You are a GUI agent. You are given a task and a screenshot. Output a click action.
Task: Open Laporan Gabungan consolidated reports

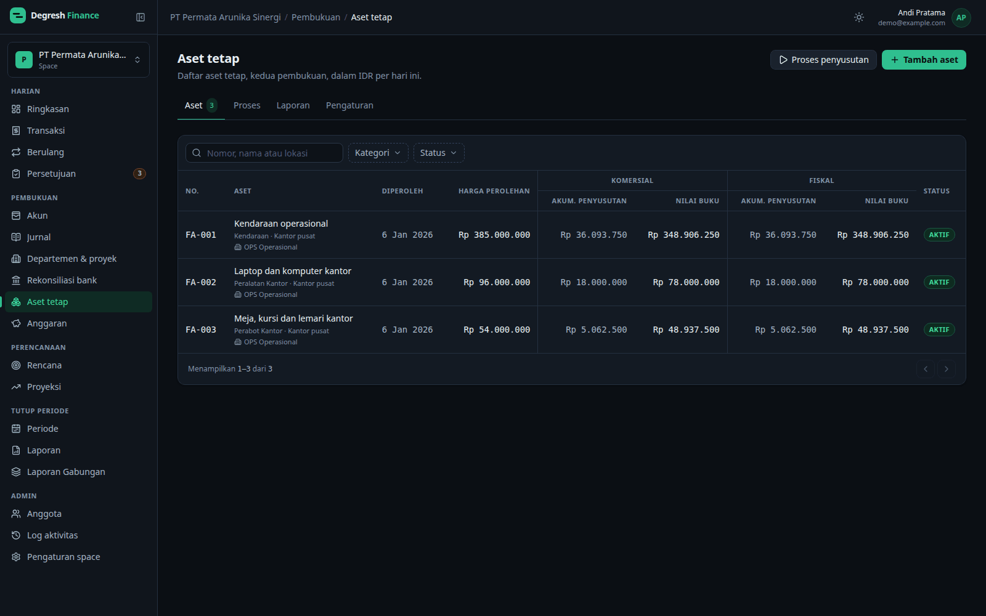pyautogui.click(x=78, y=472)
